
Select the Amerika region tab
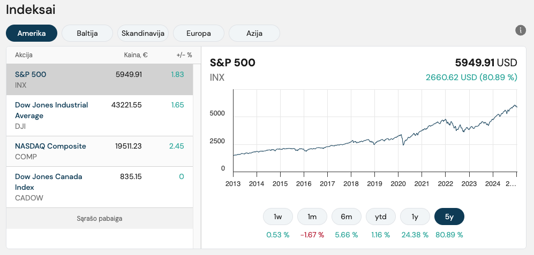tap(32, 33)
